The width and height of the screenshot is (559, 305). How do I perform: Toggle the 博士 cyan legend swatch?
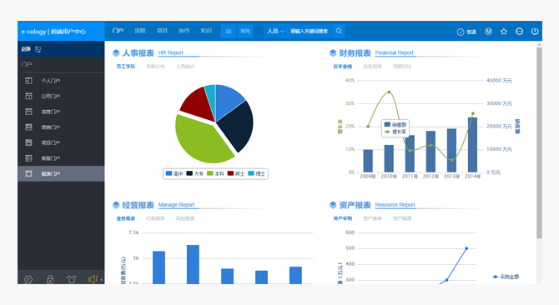click(x=251, y=173)
